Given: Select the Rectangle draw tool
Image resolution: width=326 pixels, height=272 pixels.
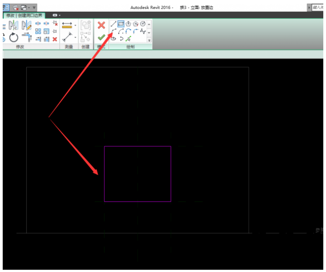Looking at the screenshot, I should (x=121, y=24).
